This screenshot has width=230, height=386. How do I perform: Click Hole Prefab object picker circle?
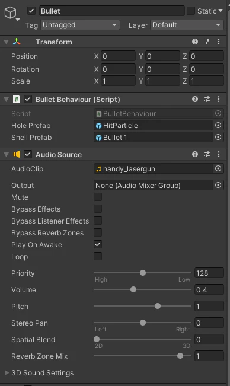click(218, 125)
